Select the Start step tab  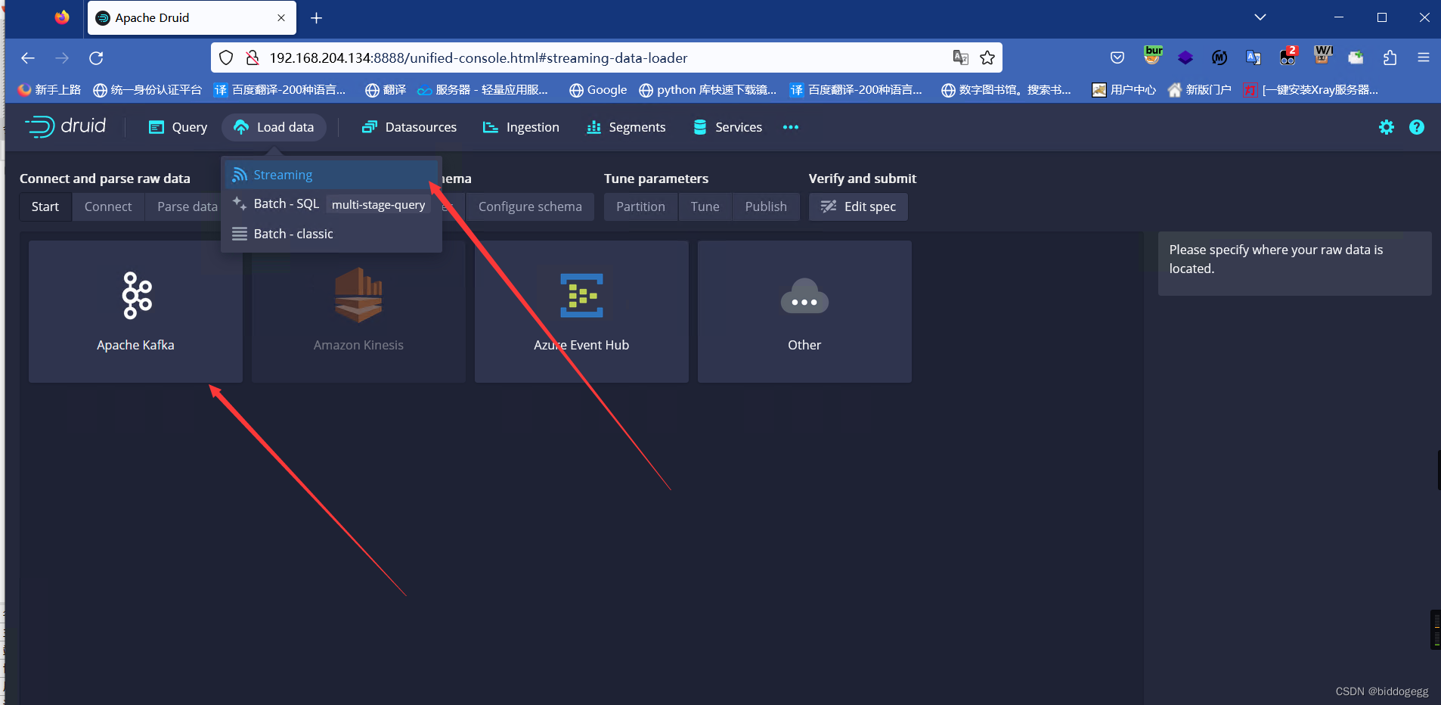(45, 207)
